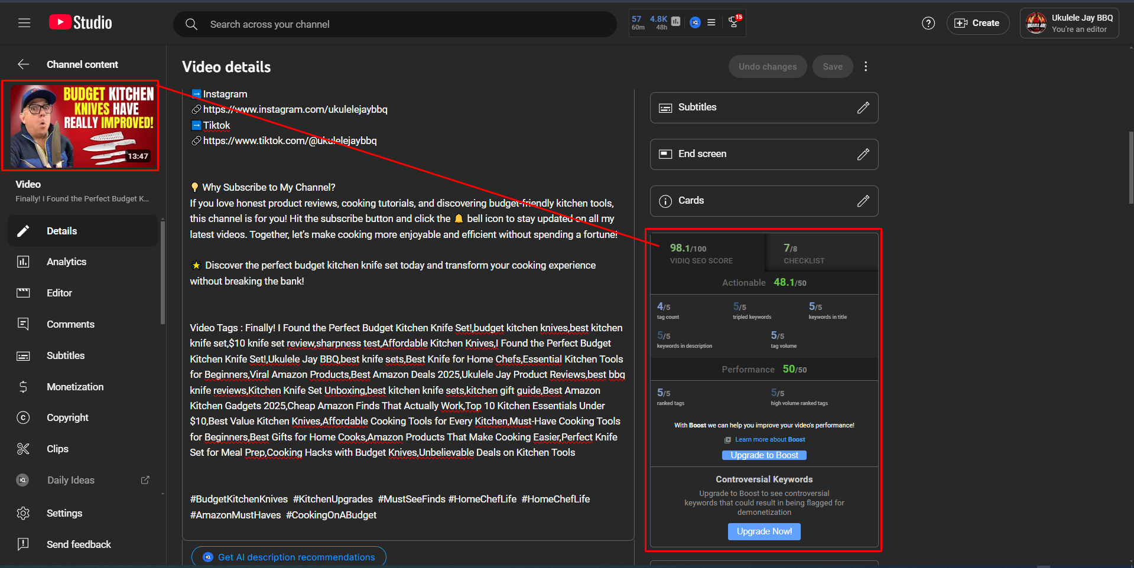
Task: Click the End screen card icon
Action: [665, 154]
